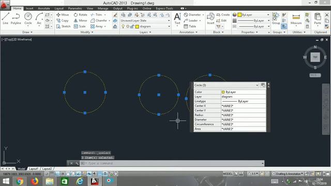This screenshot has width=331, height=186.
Task: Click the Windows Start button
Action: click(x=6, y=181)
